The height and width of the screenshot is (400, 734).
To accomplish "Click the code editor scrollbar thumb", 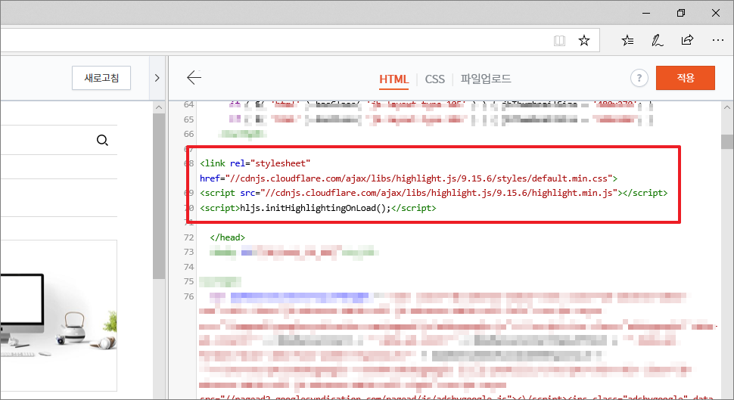I will (727, 141).
